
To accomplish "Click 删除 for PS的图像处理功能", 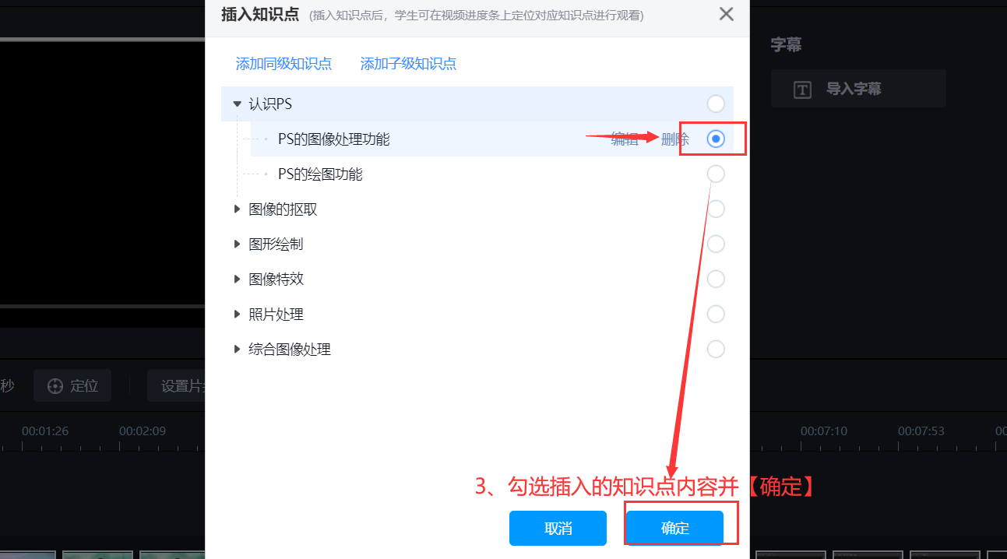I will click(675, 139).
